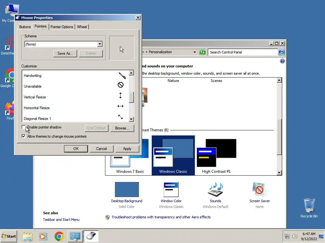Click OK in Mouse Properties

tap(76, 149)
